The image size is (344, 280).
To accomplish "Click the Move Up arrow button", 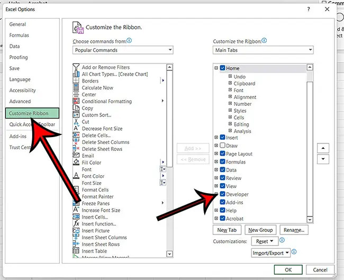I will (322, 148).
